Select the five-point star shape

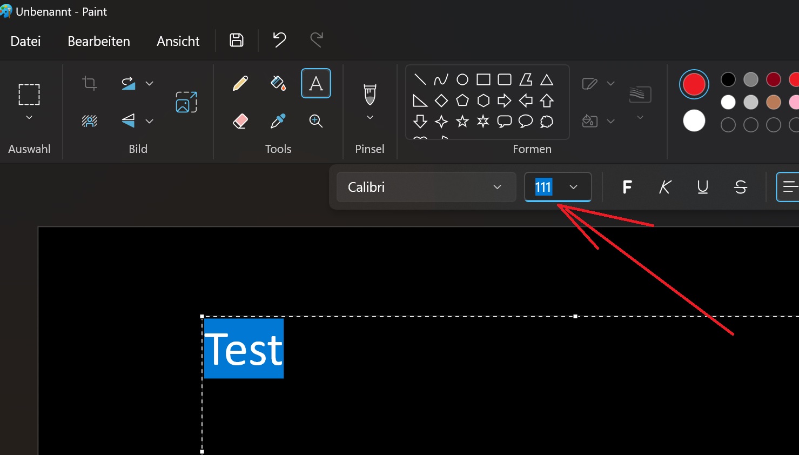pyautogui.click(x=462, y=122)
